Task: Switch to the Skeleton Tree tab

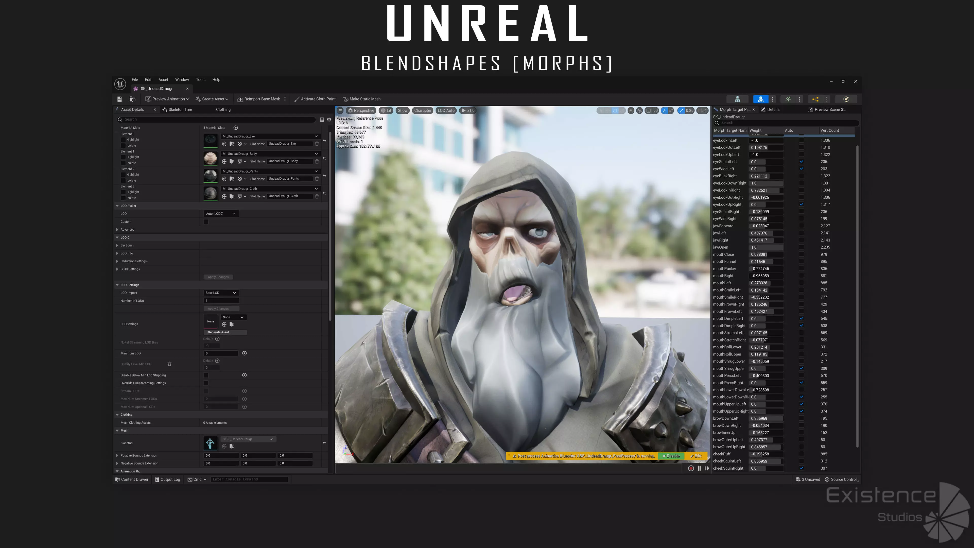Action: tap(177, 110)
